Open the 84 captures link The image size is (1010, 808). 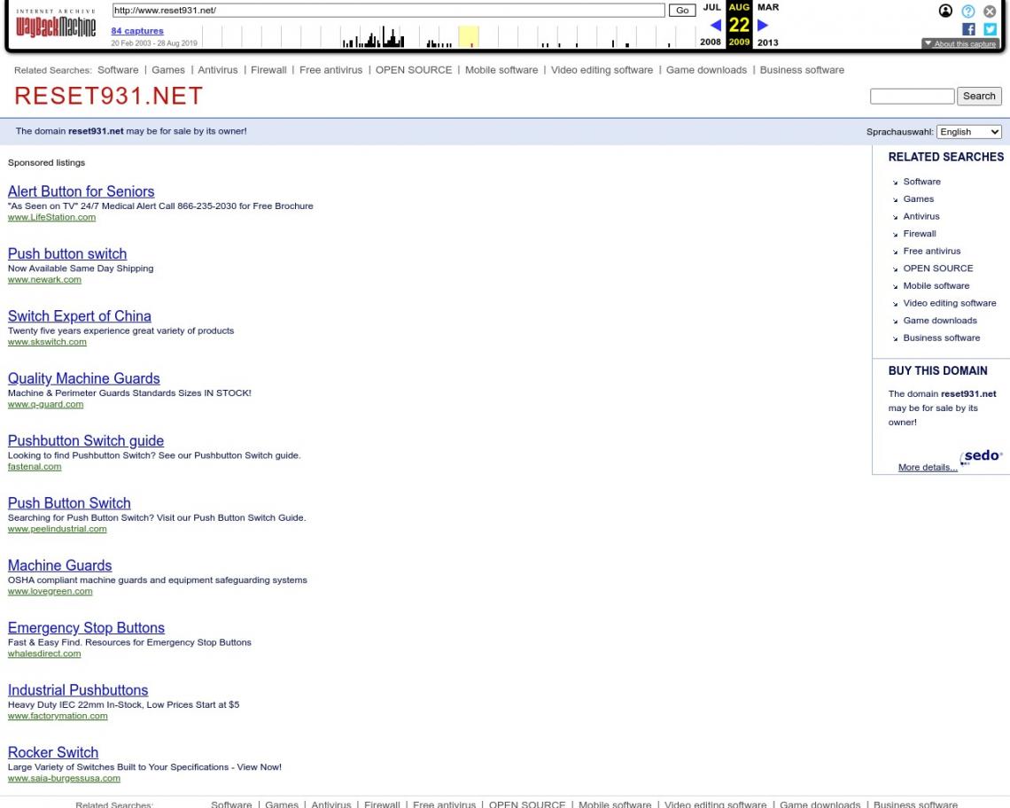coord(137,30)
